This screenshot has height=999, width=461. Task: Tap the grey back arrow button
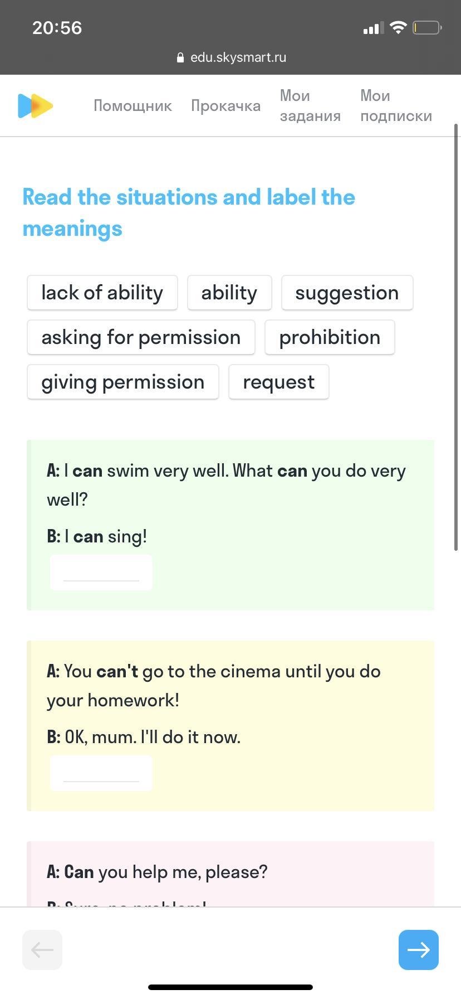coord(42,949)
